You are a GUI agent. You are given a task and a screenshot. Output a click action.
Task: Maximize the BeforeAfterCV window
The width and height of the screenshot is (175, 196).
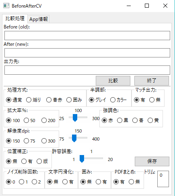pos(147,6)
